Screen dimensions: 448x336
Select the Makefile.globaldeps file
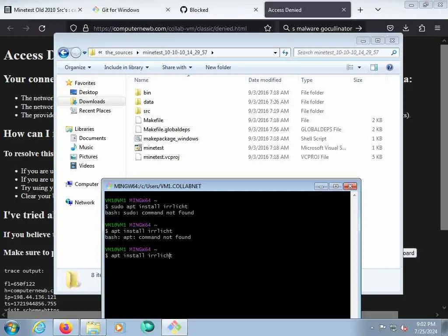[167, 129]
